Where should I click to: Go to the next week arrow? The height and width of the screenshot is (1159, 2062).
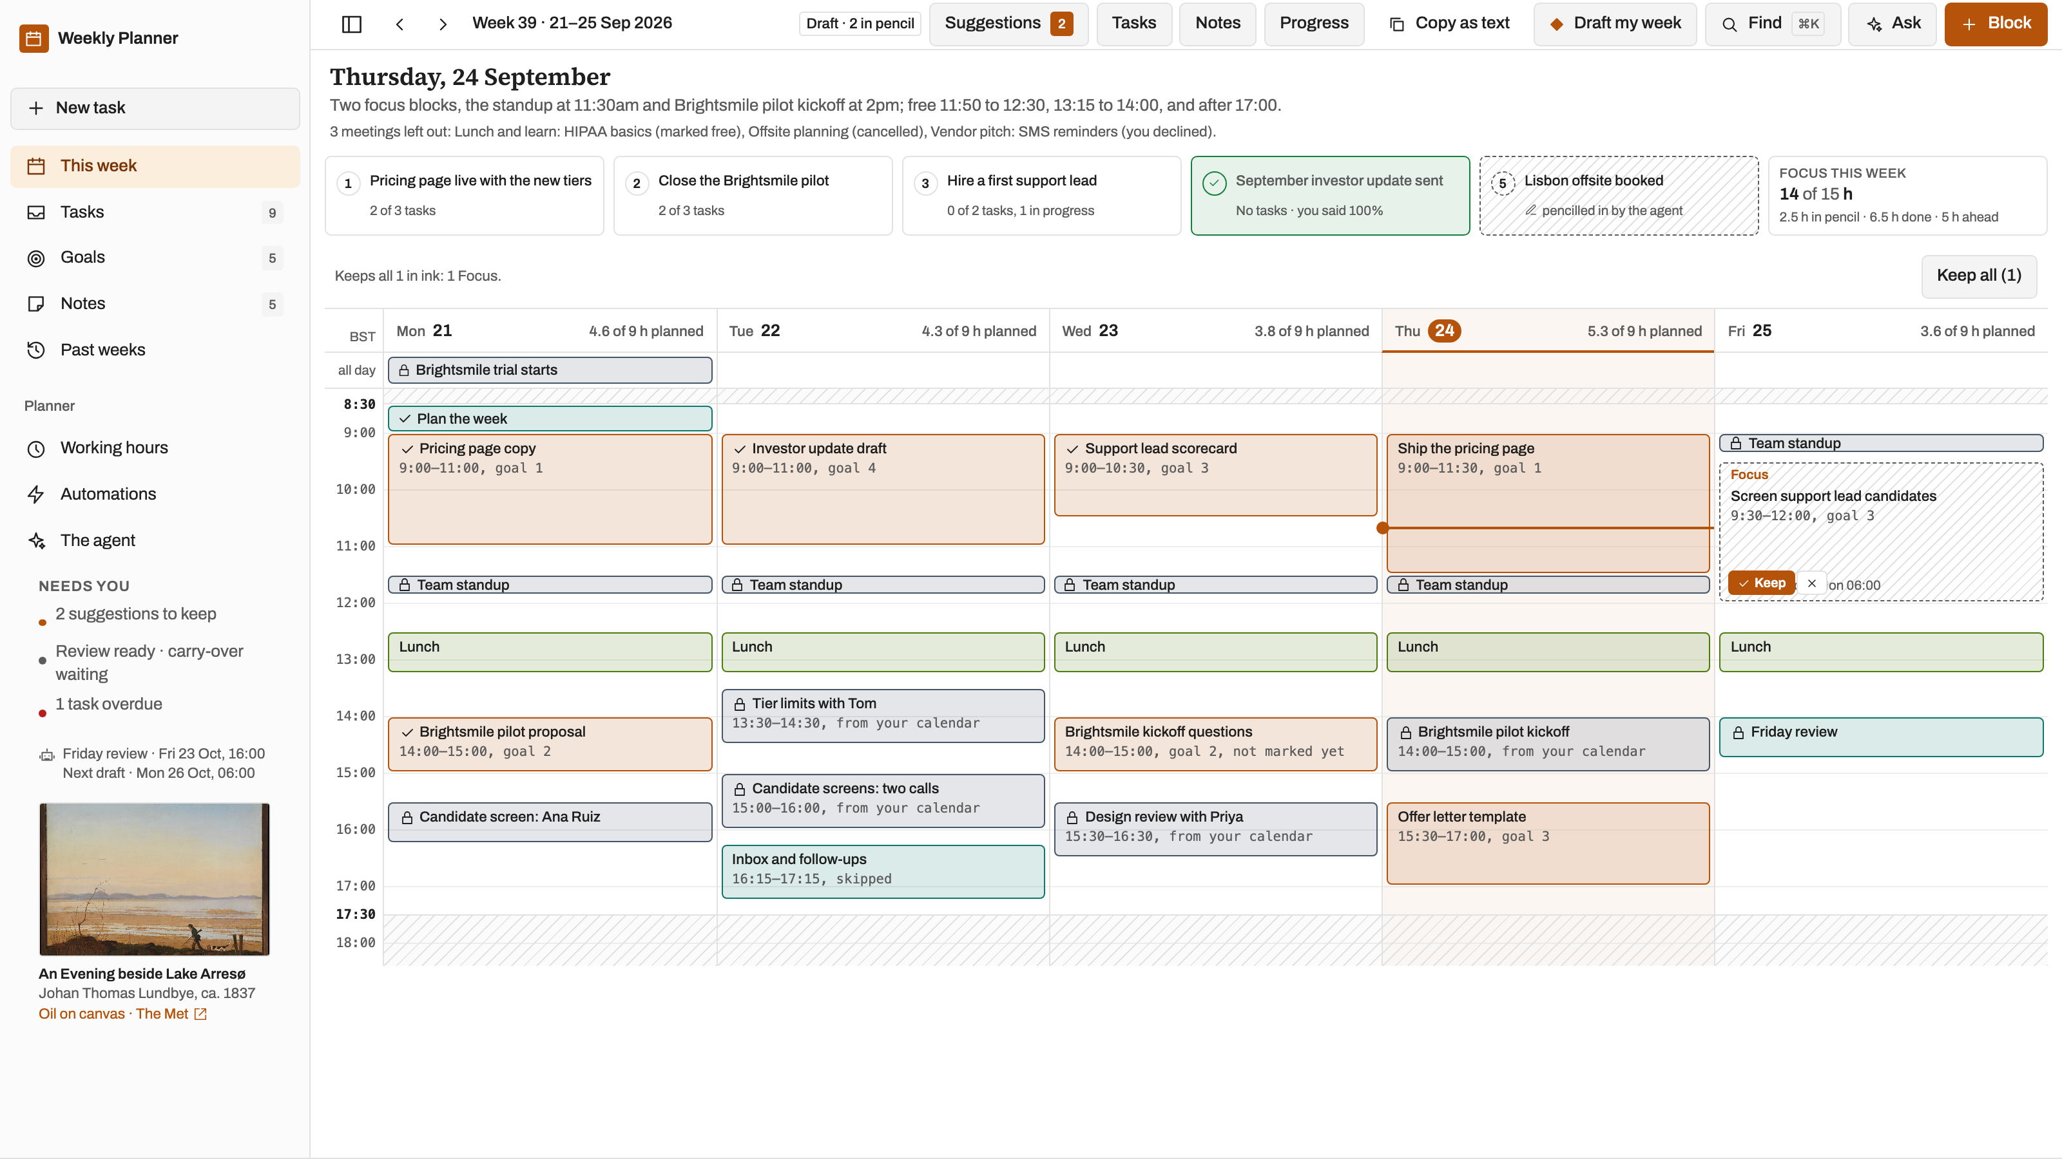click(x=443, y=24)
